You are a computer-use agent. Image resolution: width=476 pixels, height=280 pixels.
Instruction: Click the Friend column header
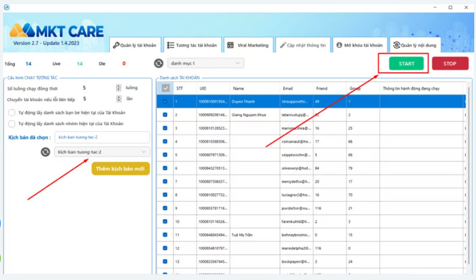330,89
